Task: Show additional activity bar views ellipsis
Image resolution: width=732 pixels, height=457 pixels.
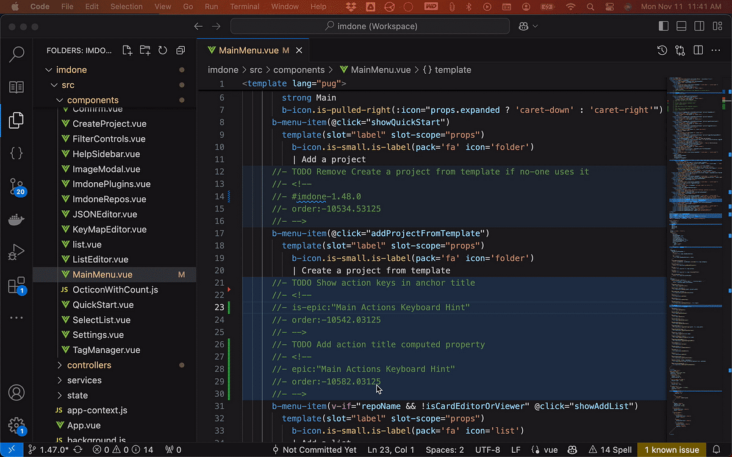Action: click(x=16, y=318)
